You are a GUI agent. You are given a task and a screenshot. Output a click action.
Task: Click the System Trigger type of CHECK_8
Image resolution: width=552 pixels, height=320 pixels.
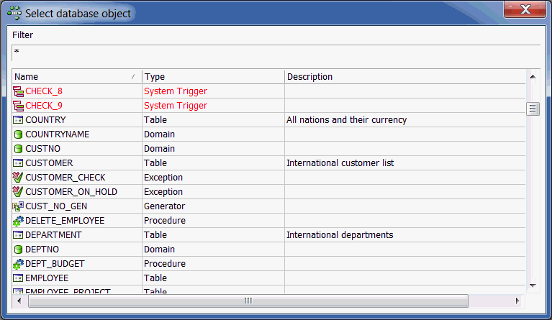(x=176, y=91)
